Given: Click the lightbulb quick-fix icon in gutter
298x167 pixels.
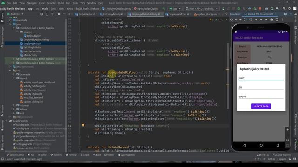Looking at the screenshot, I should pyautogui.click(x=83, y=125).
